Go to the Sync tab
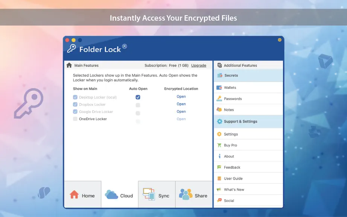Viewport: 347px width, 217px height. click(x=157, y=194)
